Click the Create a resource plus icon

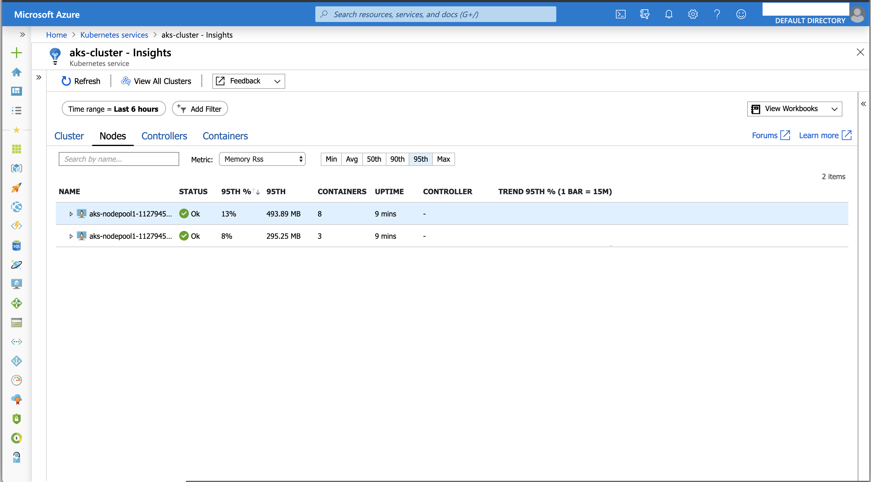pyautogui.click(x=16, y=53)
